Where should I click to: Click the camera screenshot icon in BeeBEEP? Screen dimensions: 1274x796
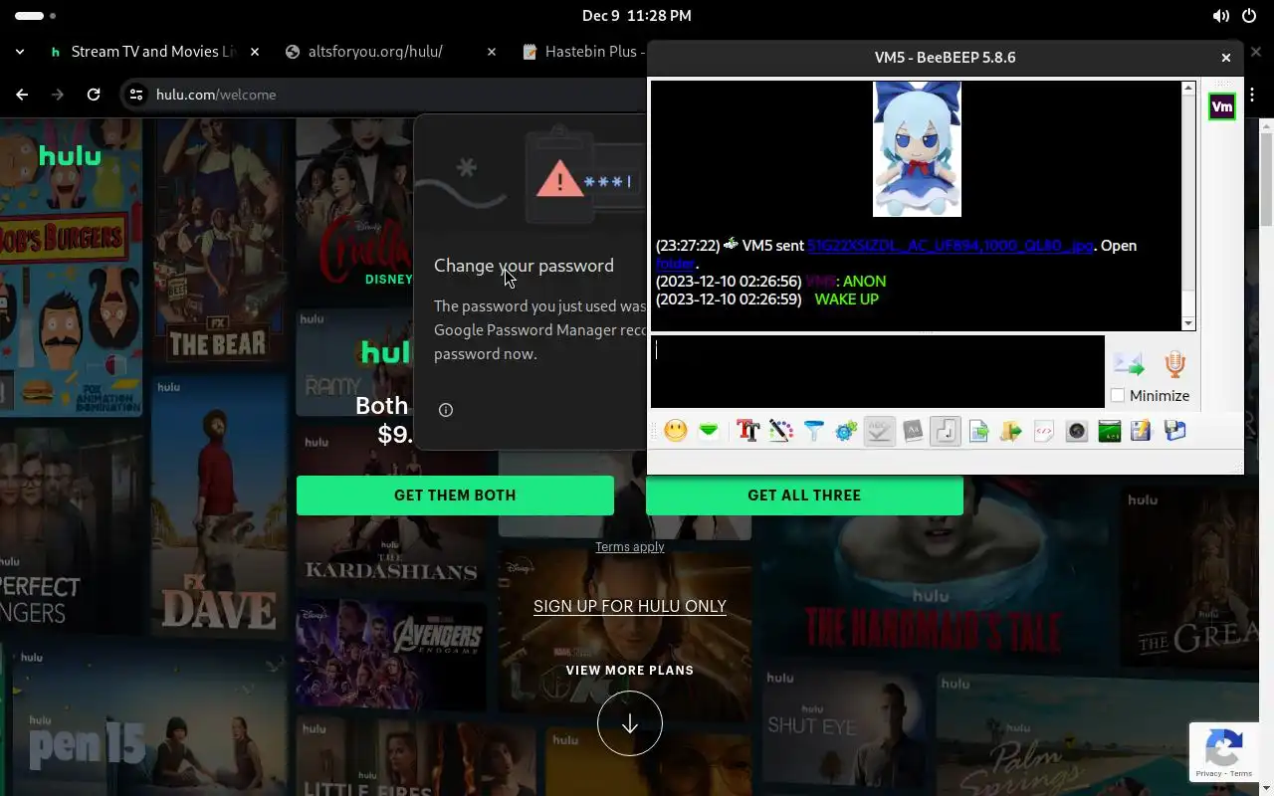(1077, 431)
